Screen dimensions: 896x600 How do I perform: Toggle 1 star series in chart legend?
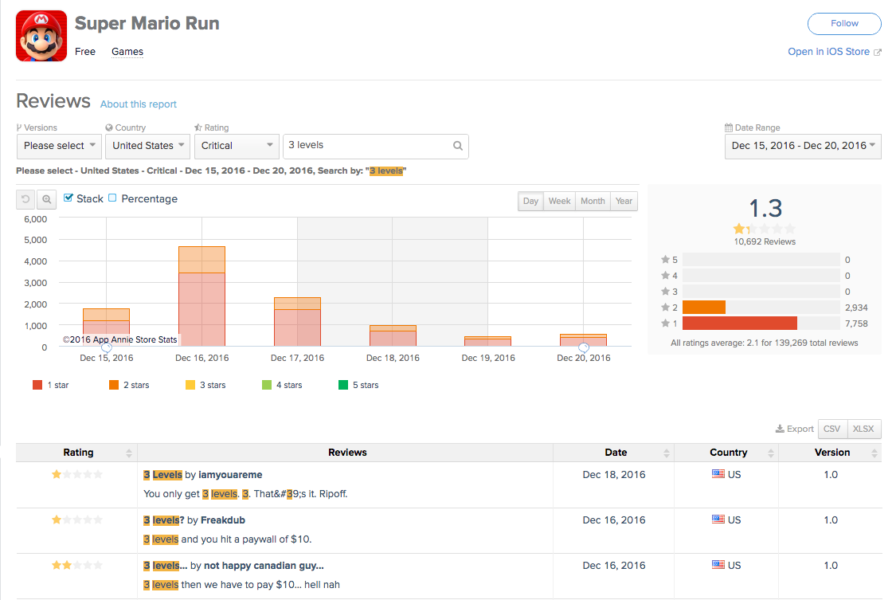pos(51,385)
